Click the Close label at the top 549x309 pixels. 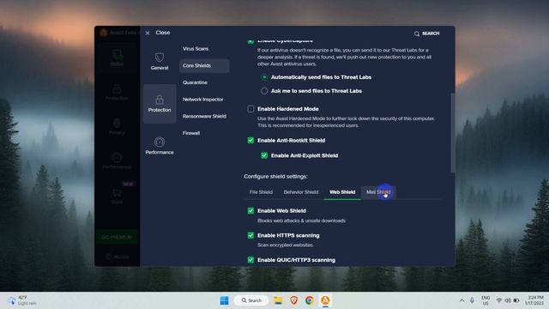coord(163,33)
